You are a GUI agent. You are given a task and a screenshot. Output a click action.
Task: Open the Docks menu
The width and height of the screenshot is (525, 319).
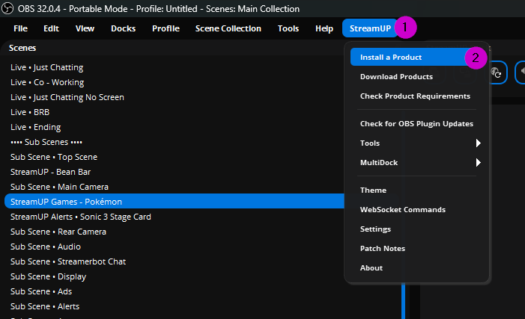123,28
